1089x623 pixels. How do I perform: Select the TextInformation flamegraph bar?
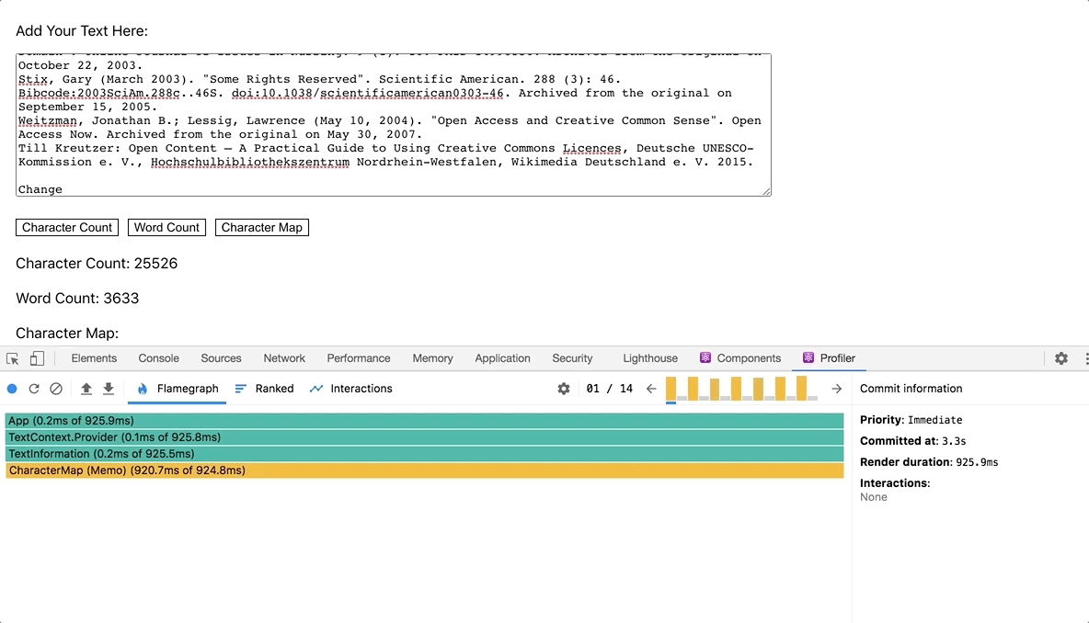point(424,454)
